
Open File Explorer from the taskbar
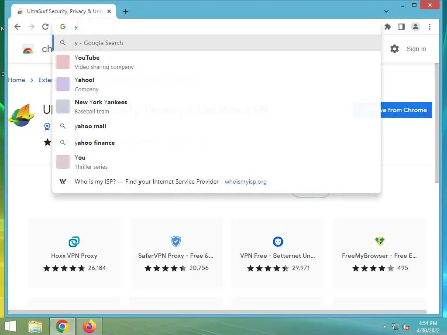[x=35, y=326]
